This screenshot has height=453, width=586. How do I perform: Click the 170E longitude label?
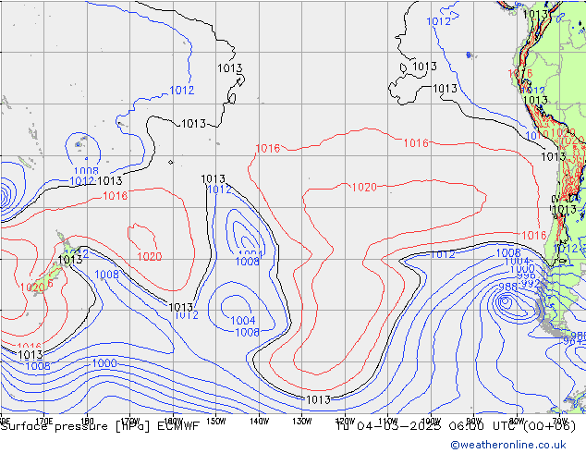click(x=43, y=421)
